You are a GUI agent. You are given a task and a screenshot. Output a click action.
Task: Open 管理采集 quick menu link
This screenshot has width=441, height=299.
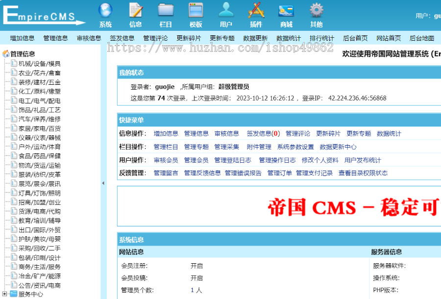coord(227,147)
